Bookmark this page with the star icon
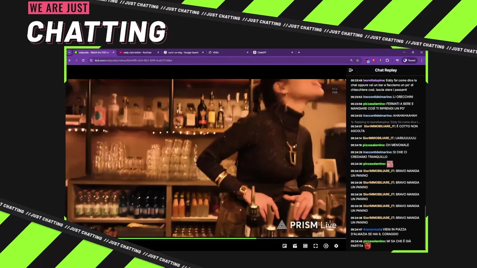Image resolution: width=477 pixels, height=268 pixels. tap(357, 60)
